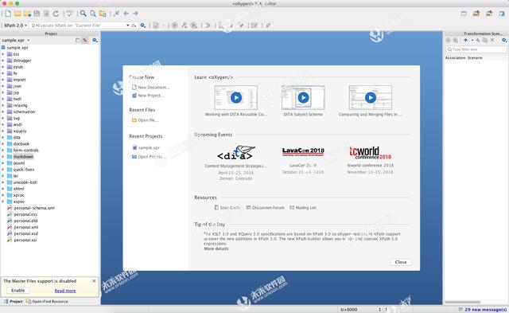Switch to the Editor perspective icon
The width and height of the screenshot is (509, 313).
(464, 14)
